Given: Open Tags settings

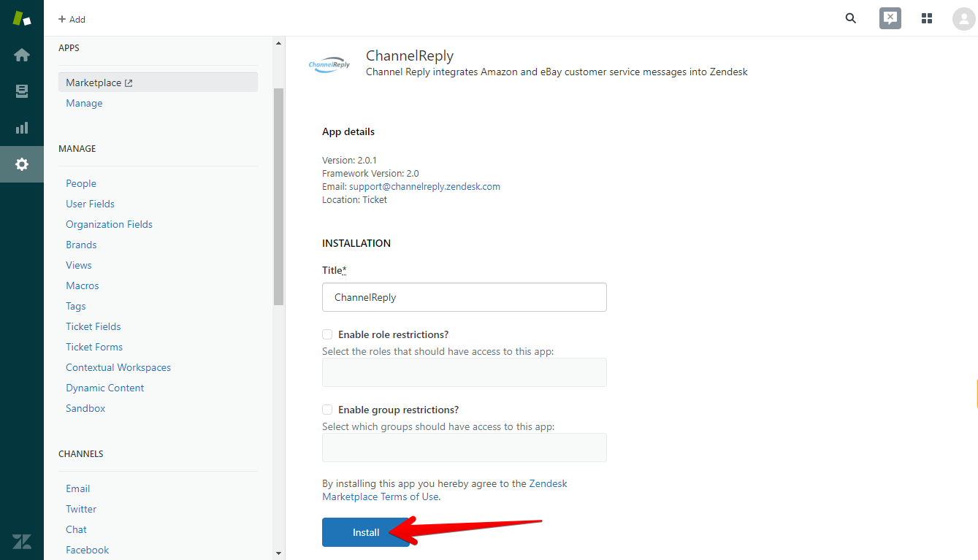Looking at the screenshot, I should (76, 306).
